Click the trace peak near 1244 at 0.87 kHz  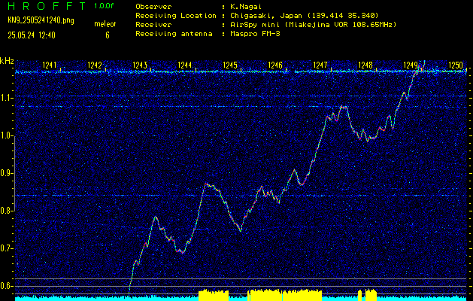[x=206, y=184]
